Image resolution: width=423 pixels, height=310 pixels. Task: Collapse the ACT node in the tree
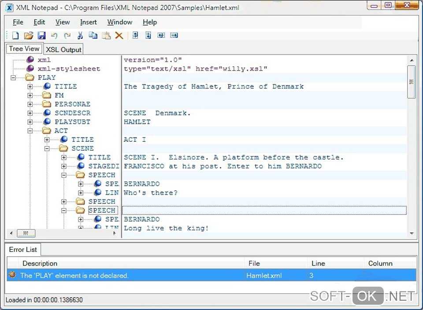[x=30, y=131]
